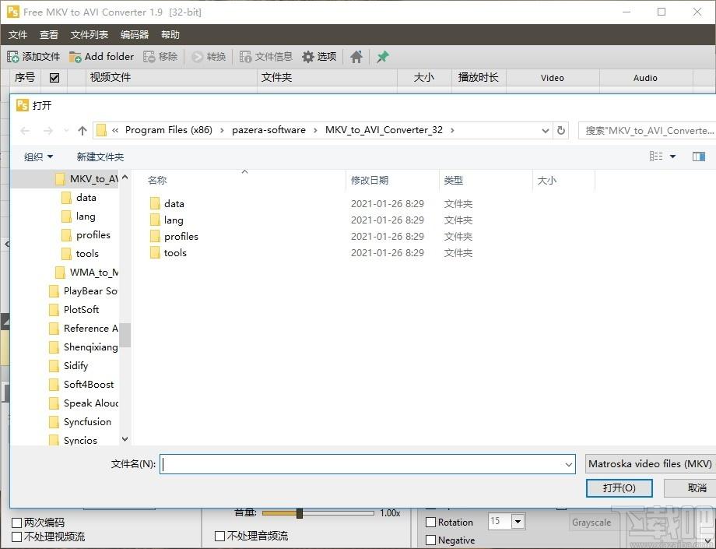Open the 文件 menu
The height and width of the screenshot is (549, 716).
click(18, 35)
